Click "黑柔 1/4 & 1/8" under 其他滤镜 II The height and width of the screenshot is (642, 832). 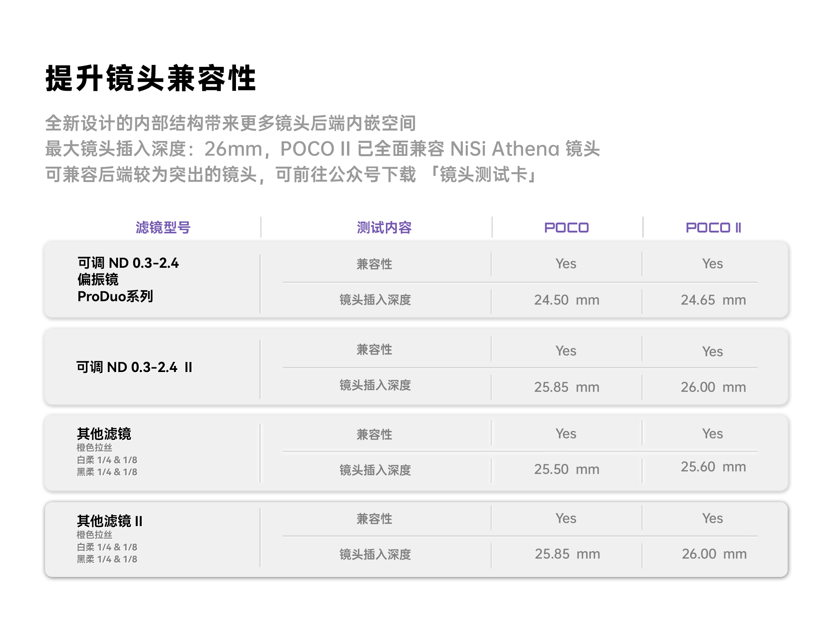click(107, 559)
